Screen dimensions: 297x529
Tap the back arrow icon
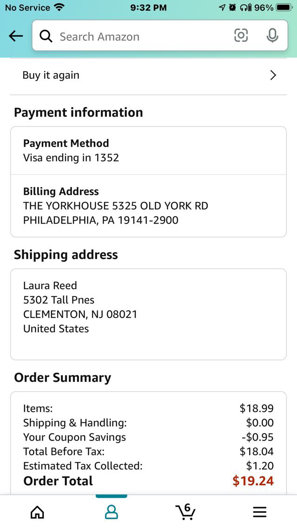(16, 36)
